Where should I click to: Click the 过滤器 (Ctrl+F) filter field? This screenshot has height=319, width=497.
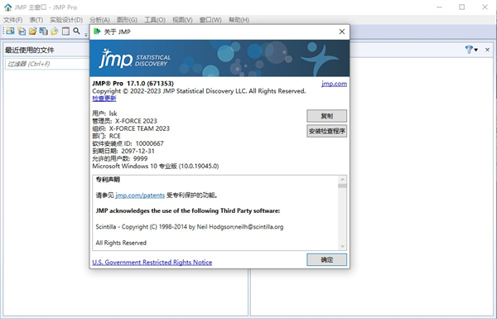pyautogui.click(x=47, y=64)
